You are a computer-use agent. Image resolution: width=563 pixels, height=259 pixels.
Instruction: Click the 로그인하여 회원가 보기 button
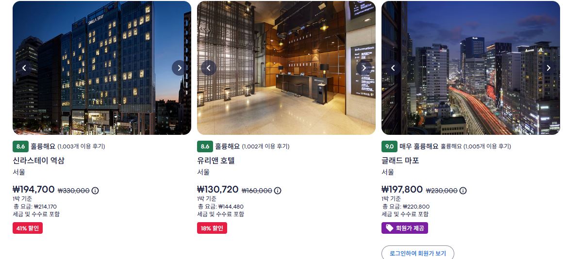417,253
